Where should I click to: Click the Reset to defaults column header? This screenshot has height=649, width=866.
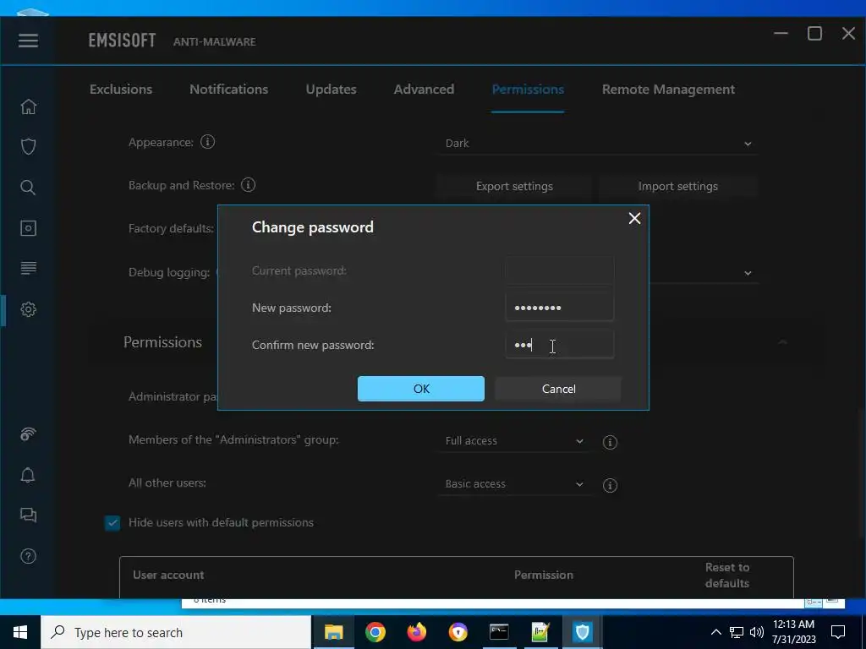click(x=726, y=575)
